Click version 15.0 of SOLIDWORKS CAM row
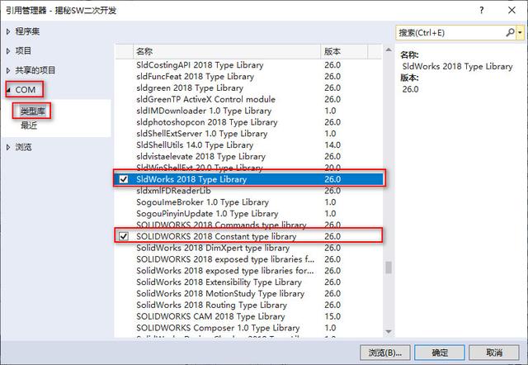The height and width of the screenshot is (365, 528). point(332,317)
